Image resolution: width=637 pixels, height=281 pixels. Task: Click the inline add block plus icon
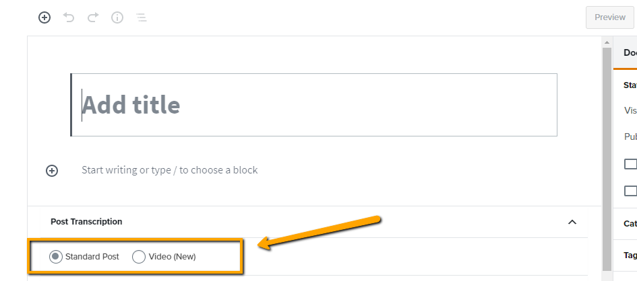(52, 171)
